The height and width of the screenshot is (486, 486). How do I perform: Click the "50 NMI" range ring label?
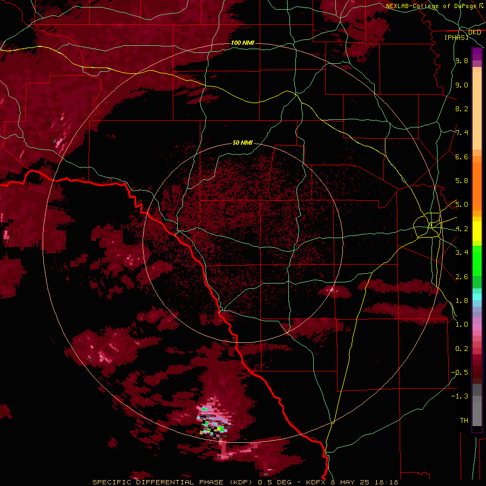click(242, 143)
